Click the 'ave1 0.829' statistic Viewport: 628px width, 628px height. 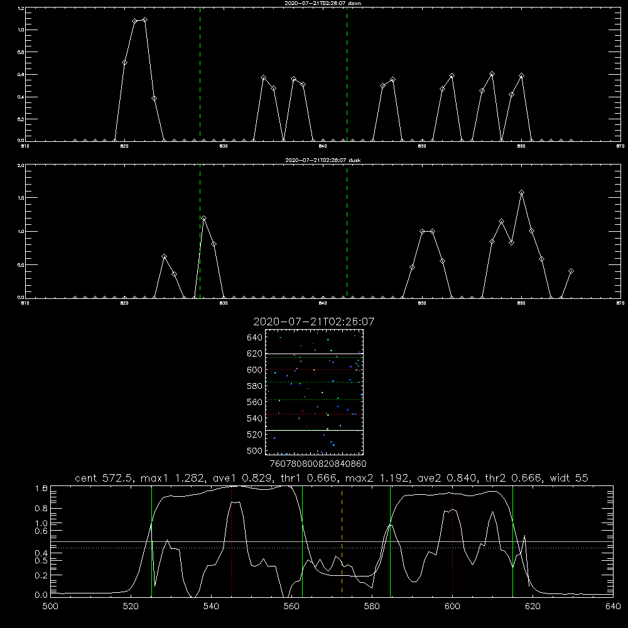(242, 478)
